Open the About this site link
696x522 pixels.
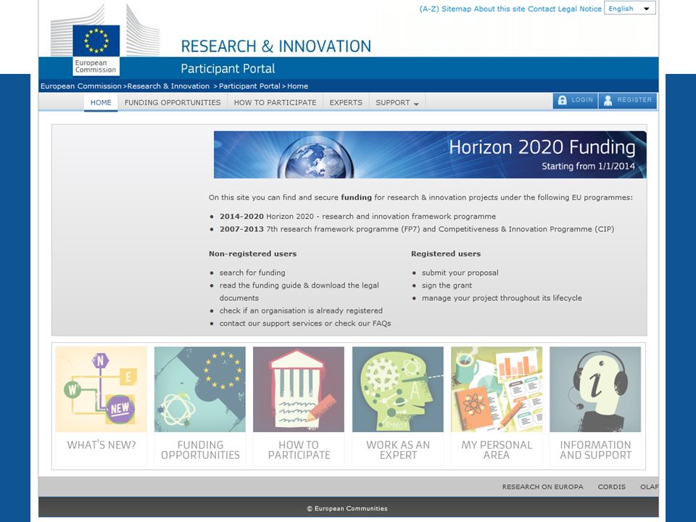click(x=500, y=9)
